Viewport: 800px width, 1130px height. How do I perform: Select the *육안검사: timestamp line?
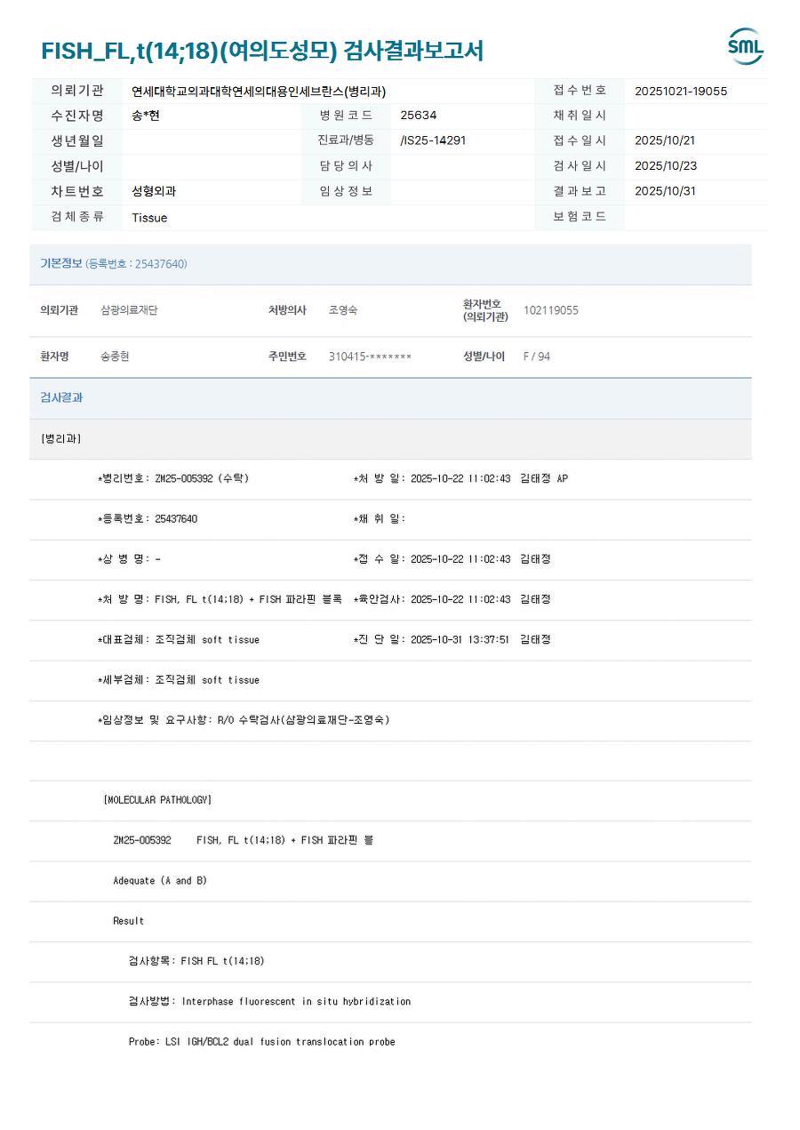point(452,599)
